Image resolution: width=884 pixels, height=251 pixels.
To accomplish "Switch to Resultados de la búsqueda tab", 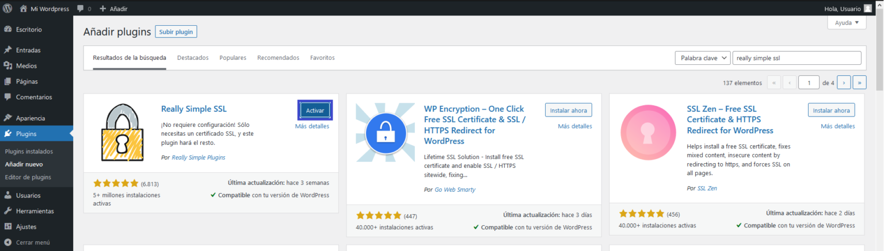I will coord(129,58).
